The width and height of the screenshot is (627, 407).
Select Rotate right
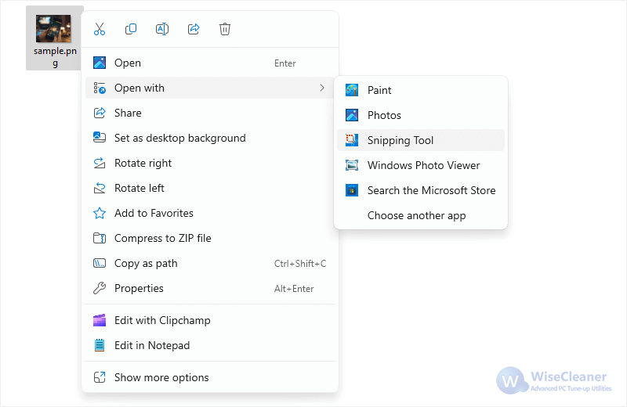pos(210,163)
